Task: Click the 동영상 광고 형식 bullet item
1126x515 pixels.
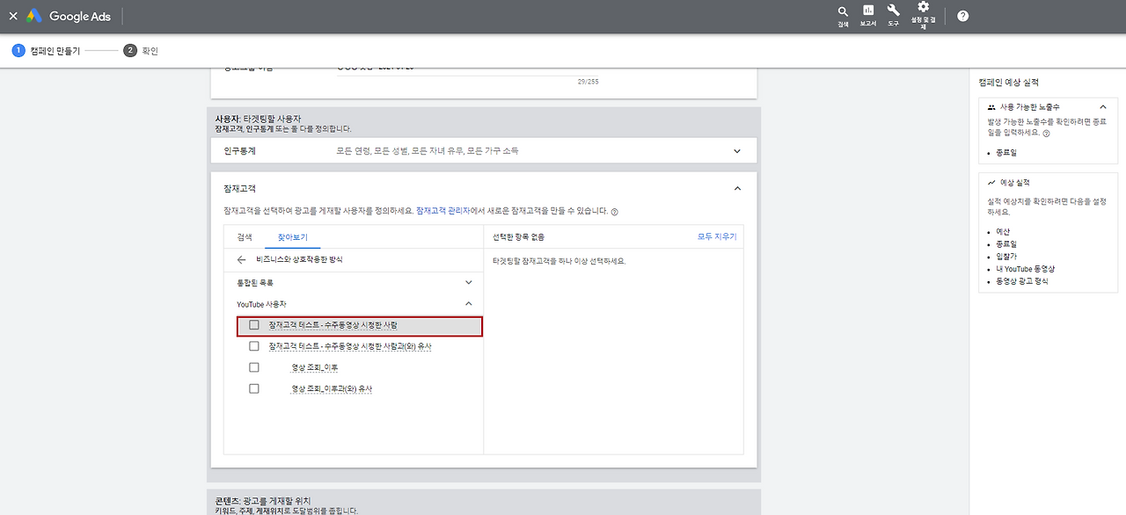Action: click(x=1021, y=281)
